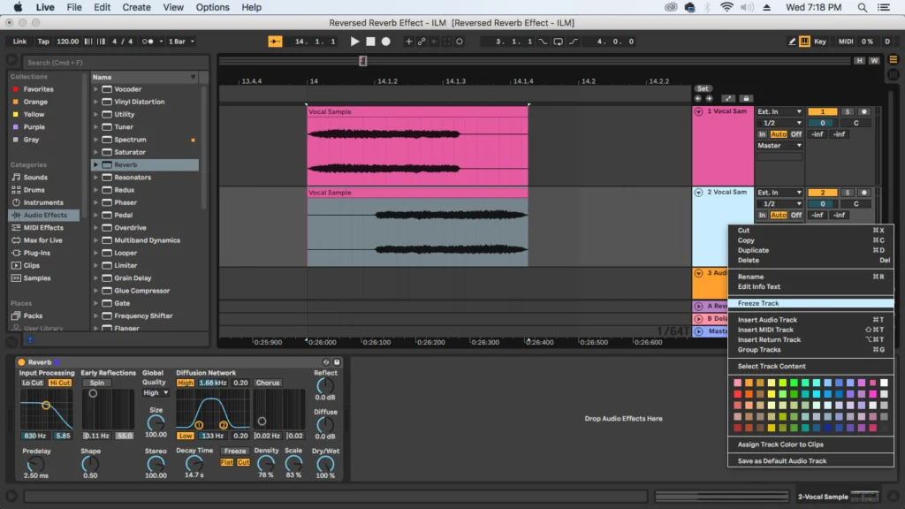Viewport: 905px width, 509px height.
Task: Open the Create menu in the menu bar
Action: pos(136,7)
